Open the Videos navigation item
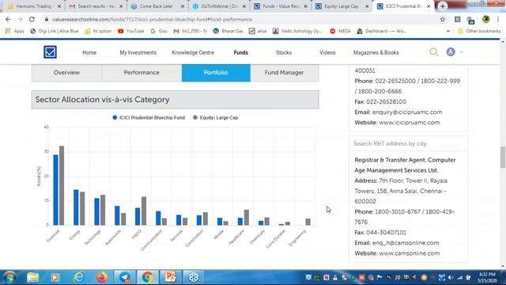The image size is (506, 285). (x=327, y=52)
